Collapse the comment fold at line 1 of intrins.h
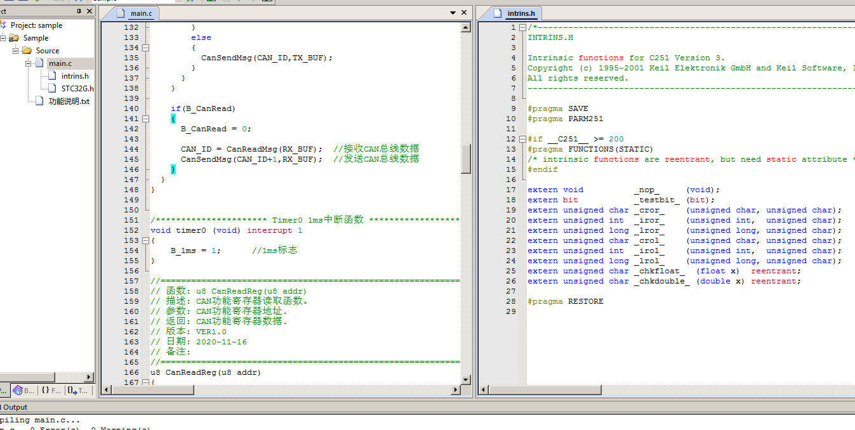This screenshot has width=855, height=430. click(523, 27)
